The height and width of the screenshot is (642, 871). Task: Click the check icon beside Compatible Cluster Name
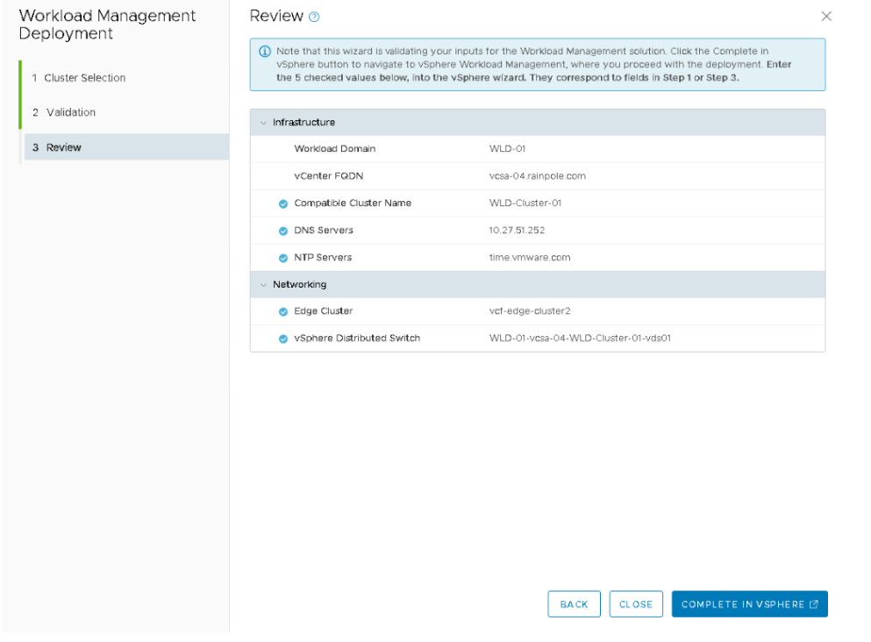[283, 203]
